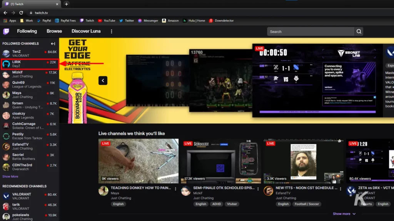Image resolution: width=394 pixels, height=221 pixels.
Task: Open the Twitch bookmark in bookmarks bar
Action: click(x=87, y=21)
